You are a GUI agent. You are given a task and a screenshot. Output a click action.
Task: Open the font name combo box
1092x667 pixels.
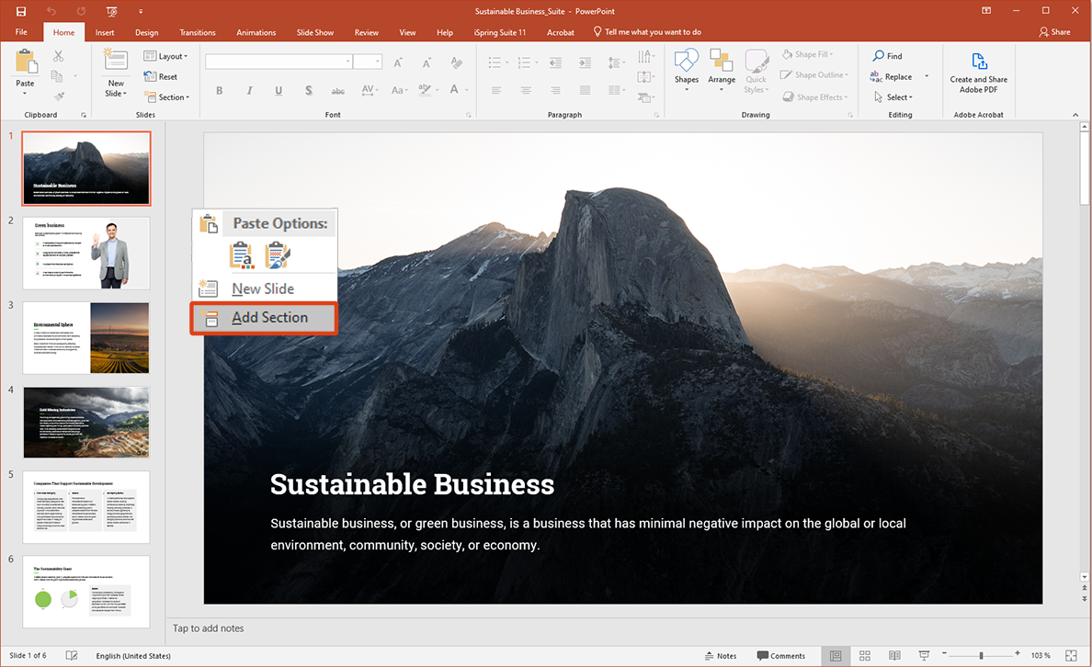pyautogui.click(x=279, y=61)
